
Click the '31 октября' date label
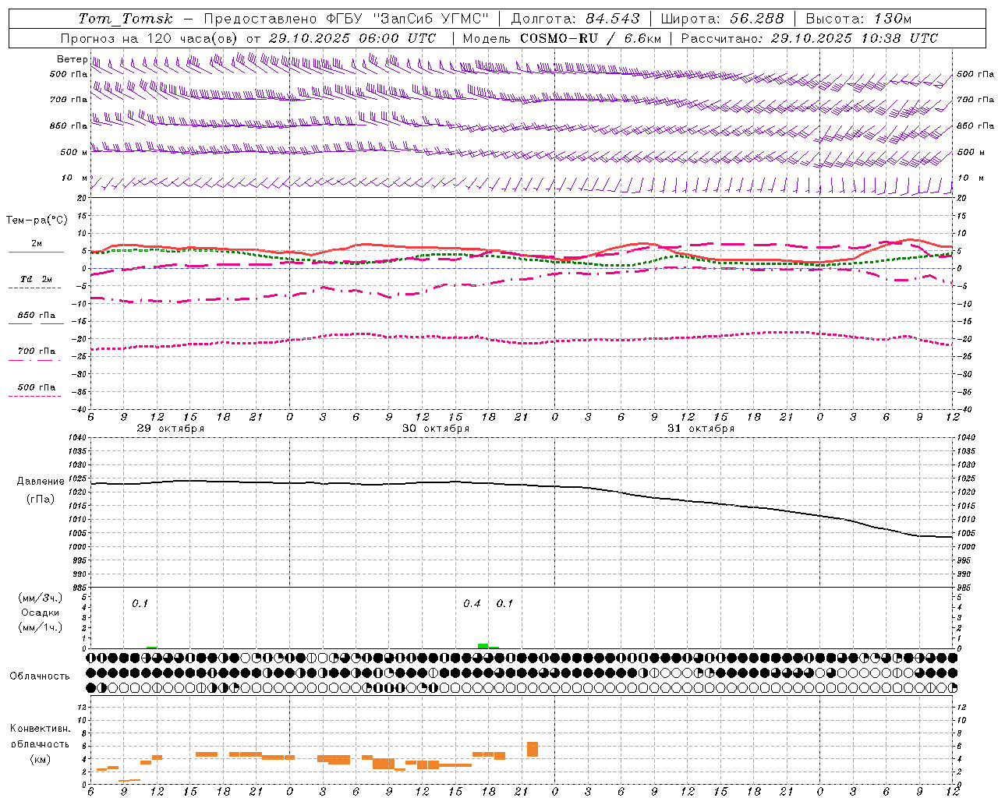coord(701,429)
